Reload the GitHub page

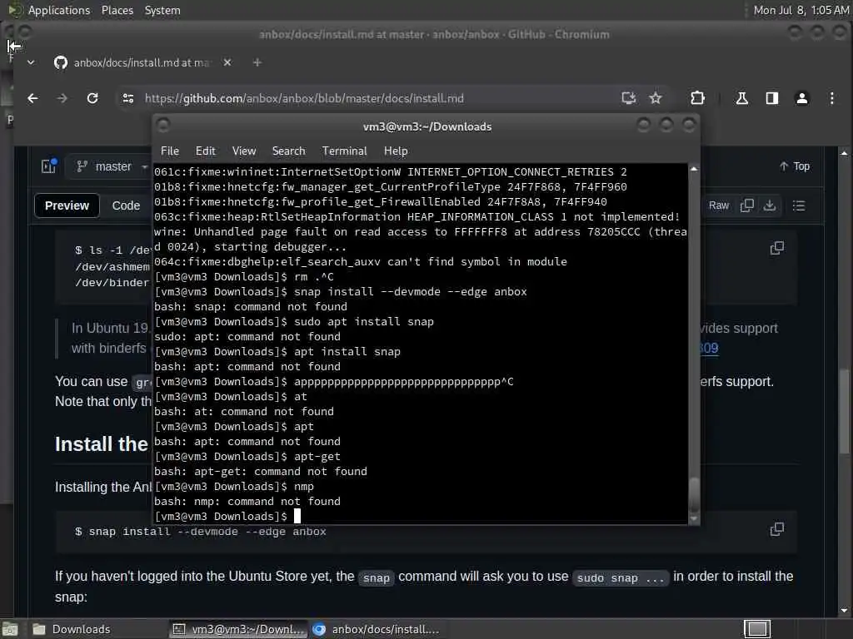tap(92, 98)
